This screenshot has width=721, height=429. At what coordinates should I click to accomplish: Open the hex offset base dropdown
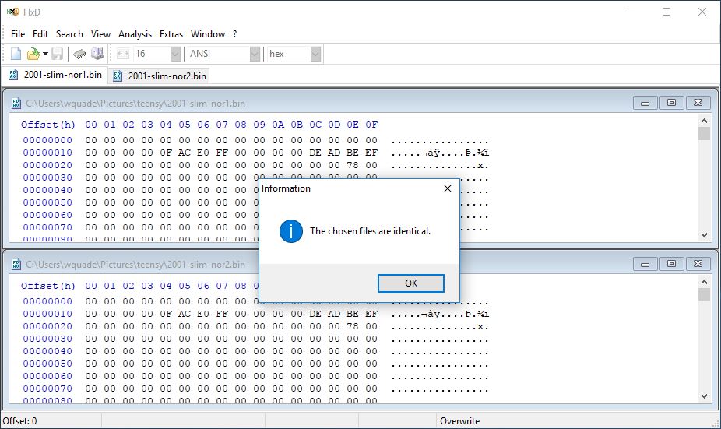(315, 54)
